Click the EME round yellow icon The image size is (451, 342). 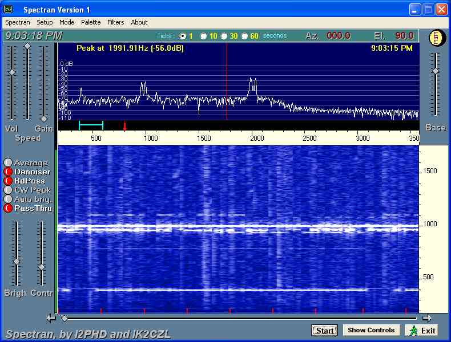coord(436,38)
